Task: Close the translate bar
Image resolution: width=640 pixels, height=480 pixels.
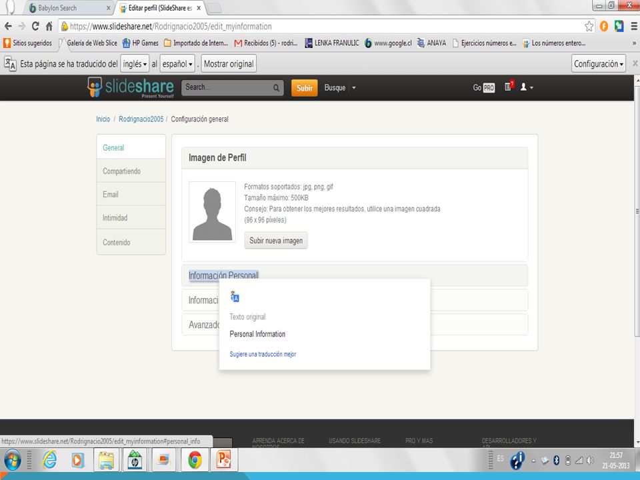Action: (635, 63)
